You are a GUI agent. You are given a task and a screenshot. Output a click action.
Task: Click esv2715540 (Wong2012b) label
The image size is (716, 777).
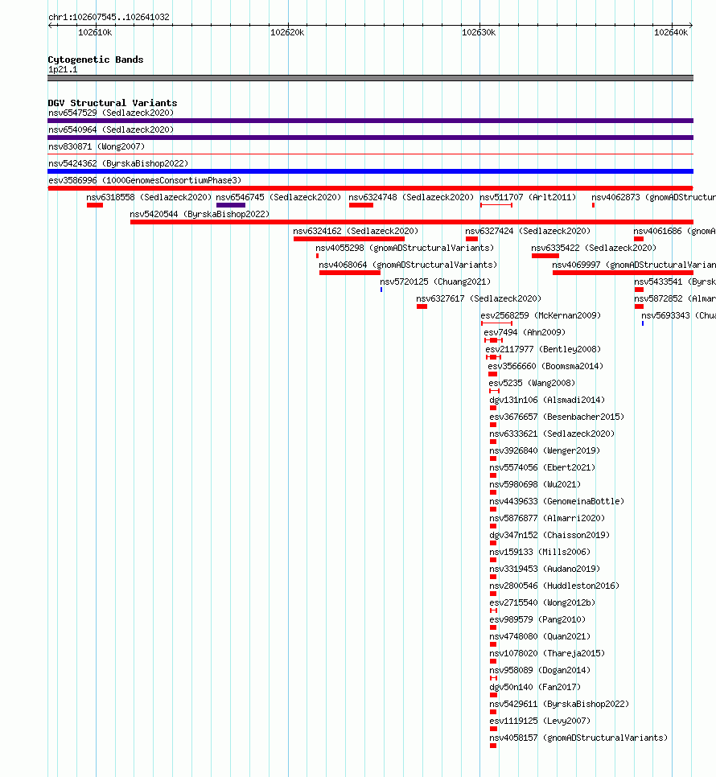coord(542,602)
